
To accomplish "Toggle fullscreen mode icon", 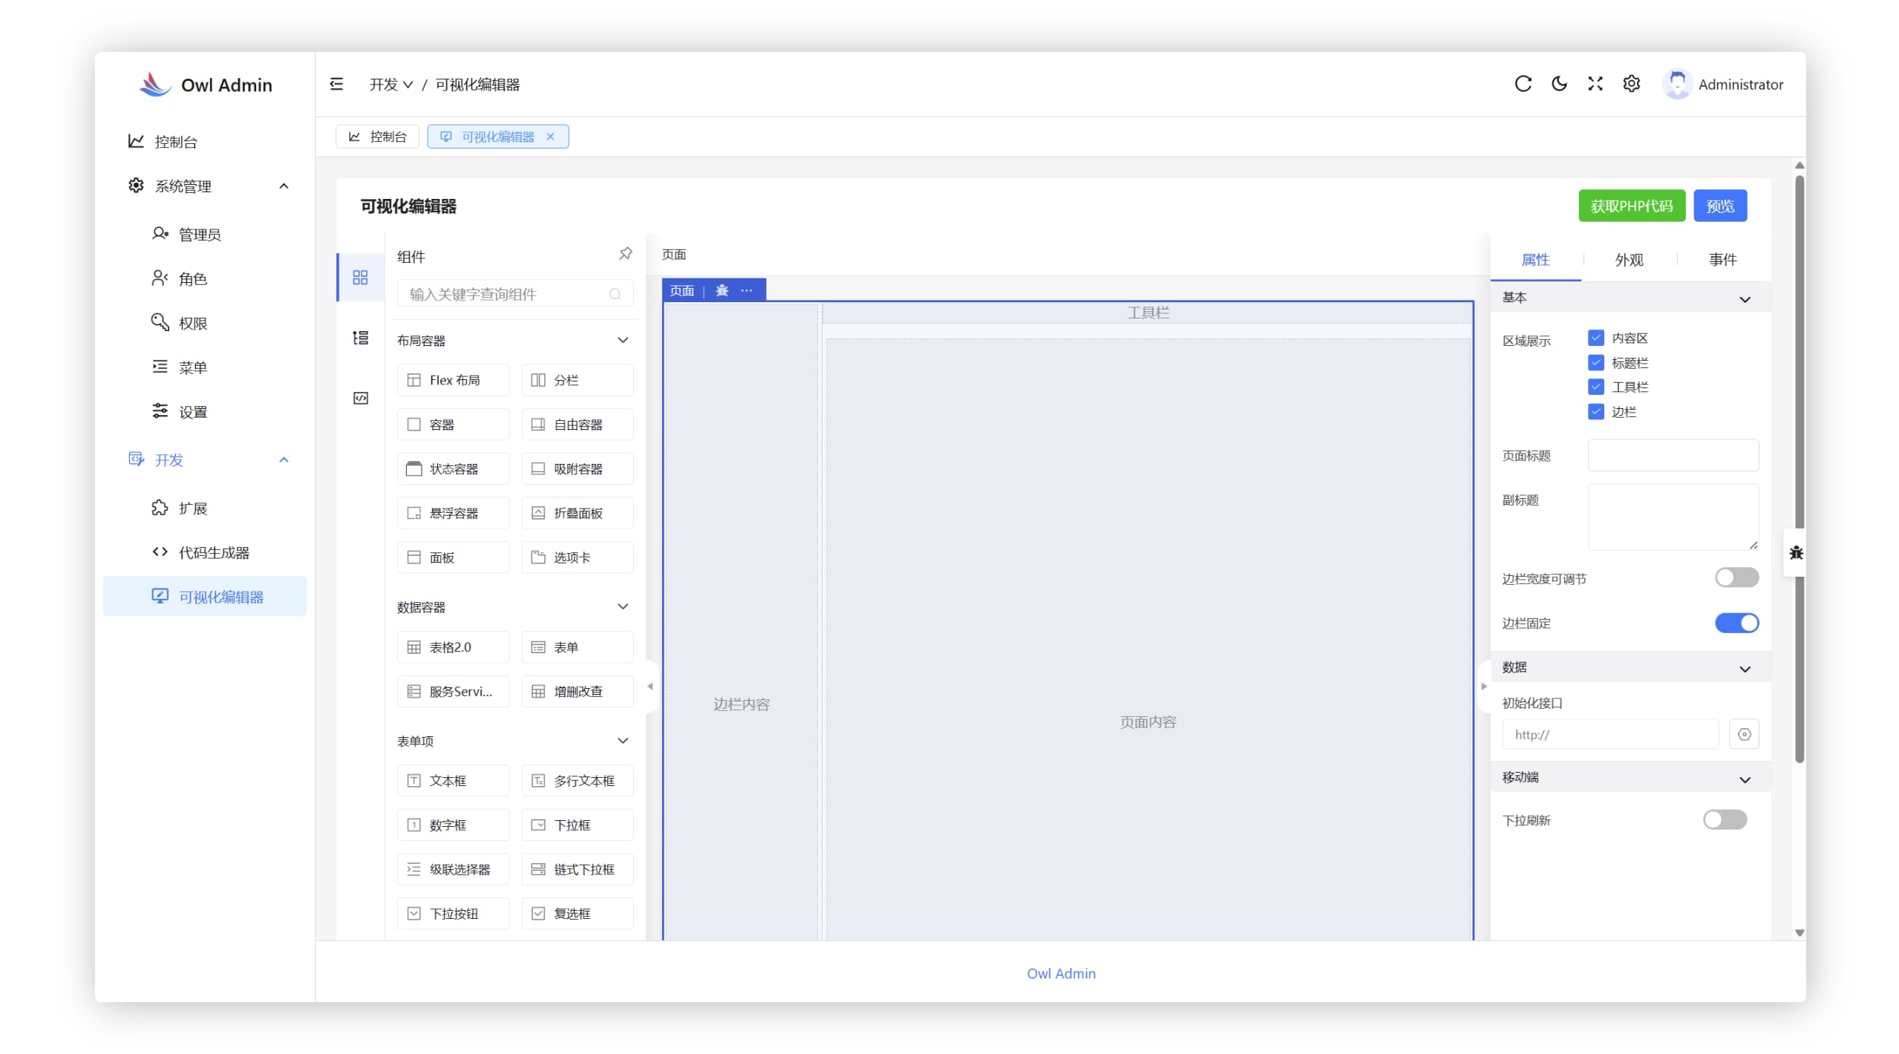I will pyautogui.click(x=1595, y=84).
